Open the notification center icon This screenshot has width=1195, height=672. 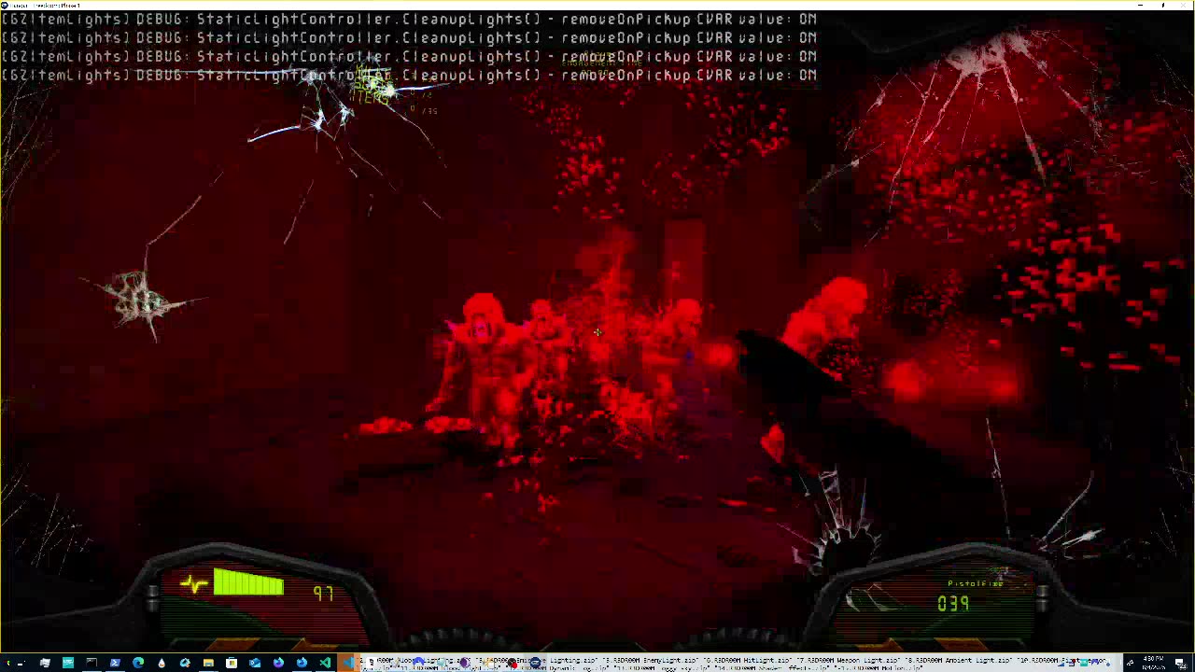click(1182, 664)
